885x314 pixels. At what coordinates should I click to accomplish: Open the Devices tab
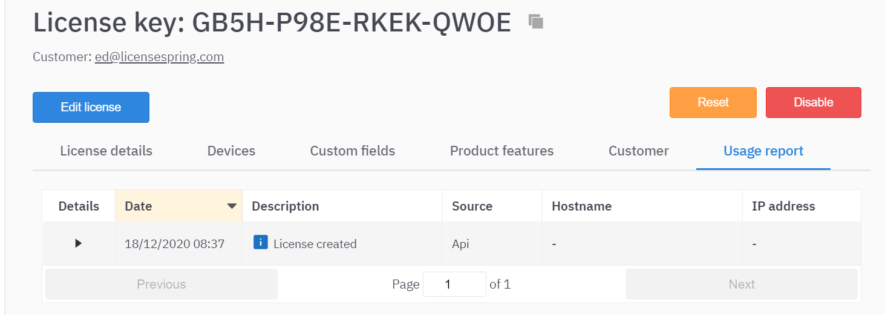coord(231,151)
